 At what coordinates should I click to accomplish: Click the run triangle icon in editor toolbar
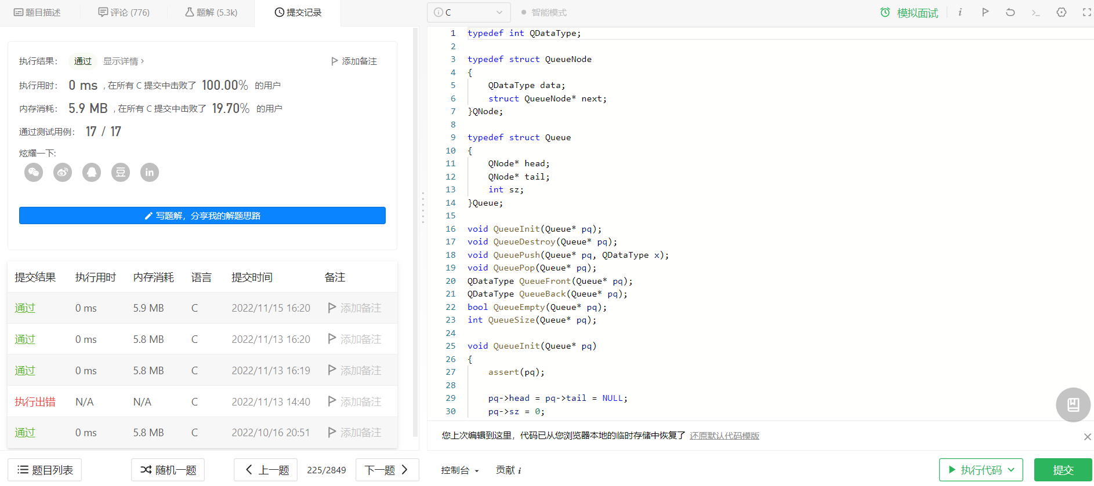985,12
